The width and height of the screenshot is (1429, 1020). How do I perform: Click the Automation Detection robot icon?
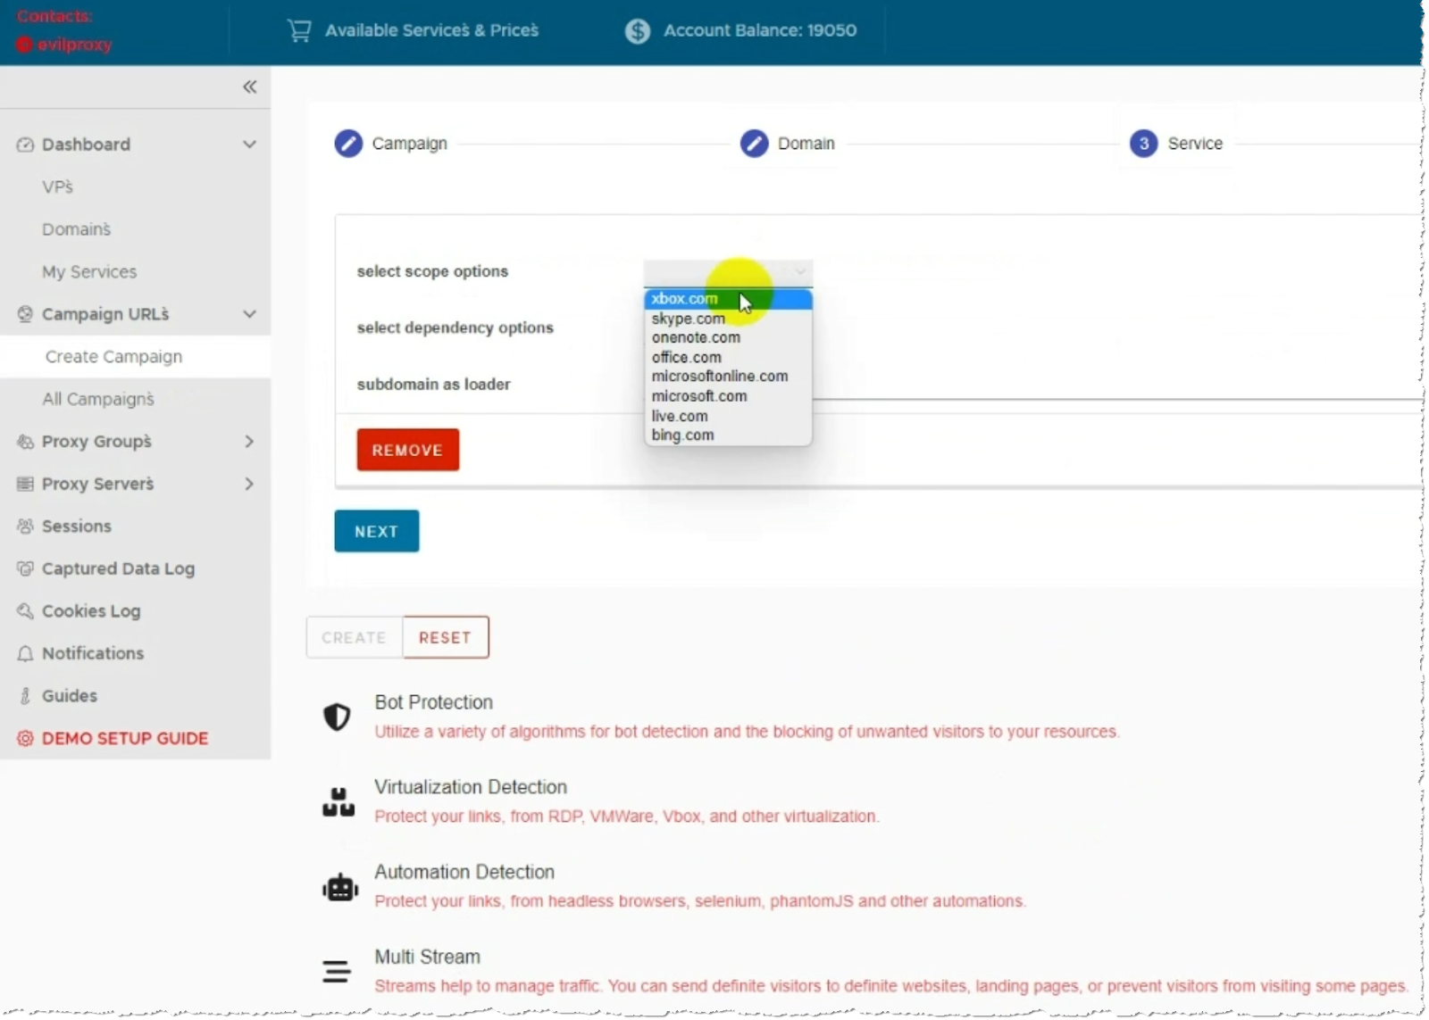click(x=340, y=887)
